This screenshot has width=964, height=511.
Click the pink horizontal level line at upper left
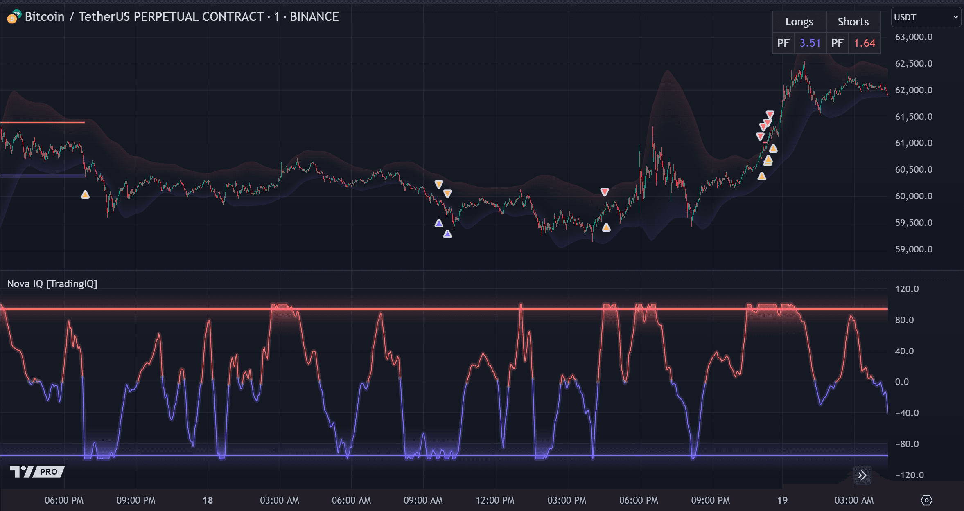click(x=43, y=122)
